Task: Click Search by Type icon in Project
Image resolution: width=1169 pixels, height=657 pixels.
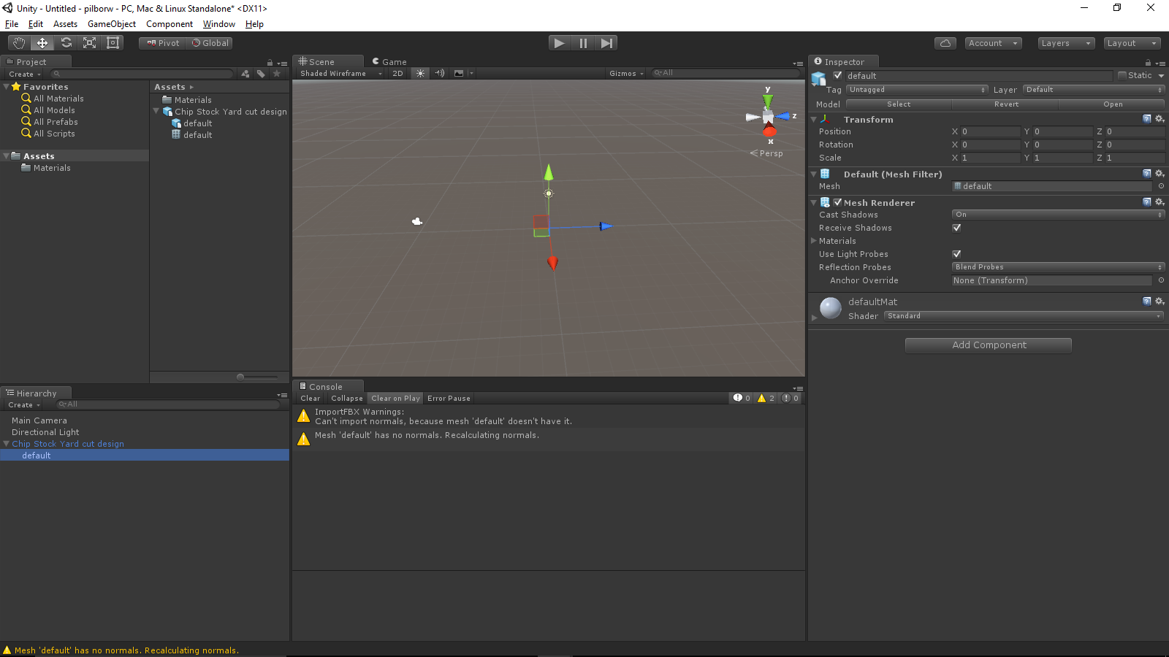Action: (245, 74)
